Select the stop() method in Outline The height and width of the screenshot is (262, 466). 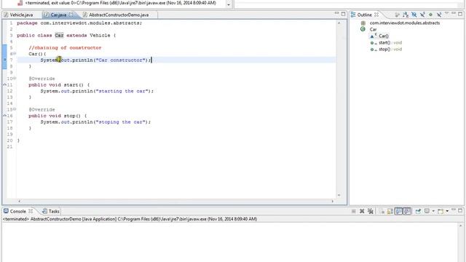pos(390,49)
